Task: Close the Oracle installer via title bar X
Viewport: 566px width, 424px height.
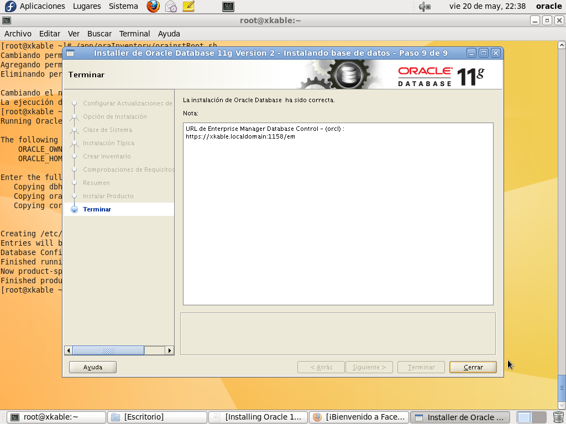Action: click(496, 53)
